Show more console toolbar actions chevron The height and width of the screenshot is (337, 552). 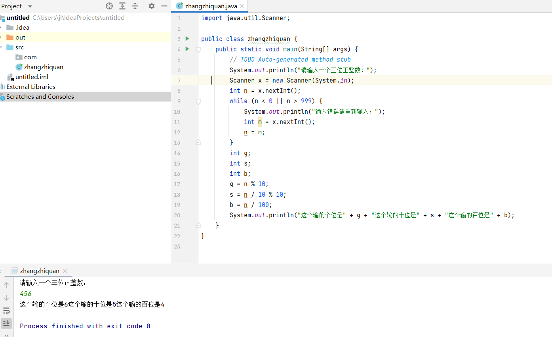[6, 335]
